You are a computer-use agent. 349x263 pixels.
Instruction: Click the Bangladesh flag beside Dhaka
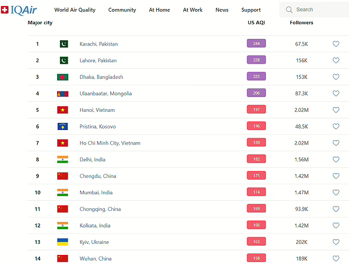[x=63, y=77]
